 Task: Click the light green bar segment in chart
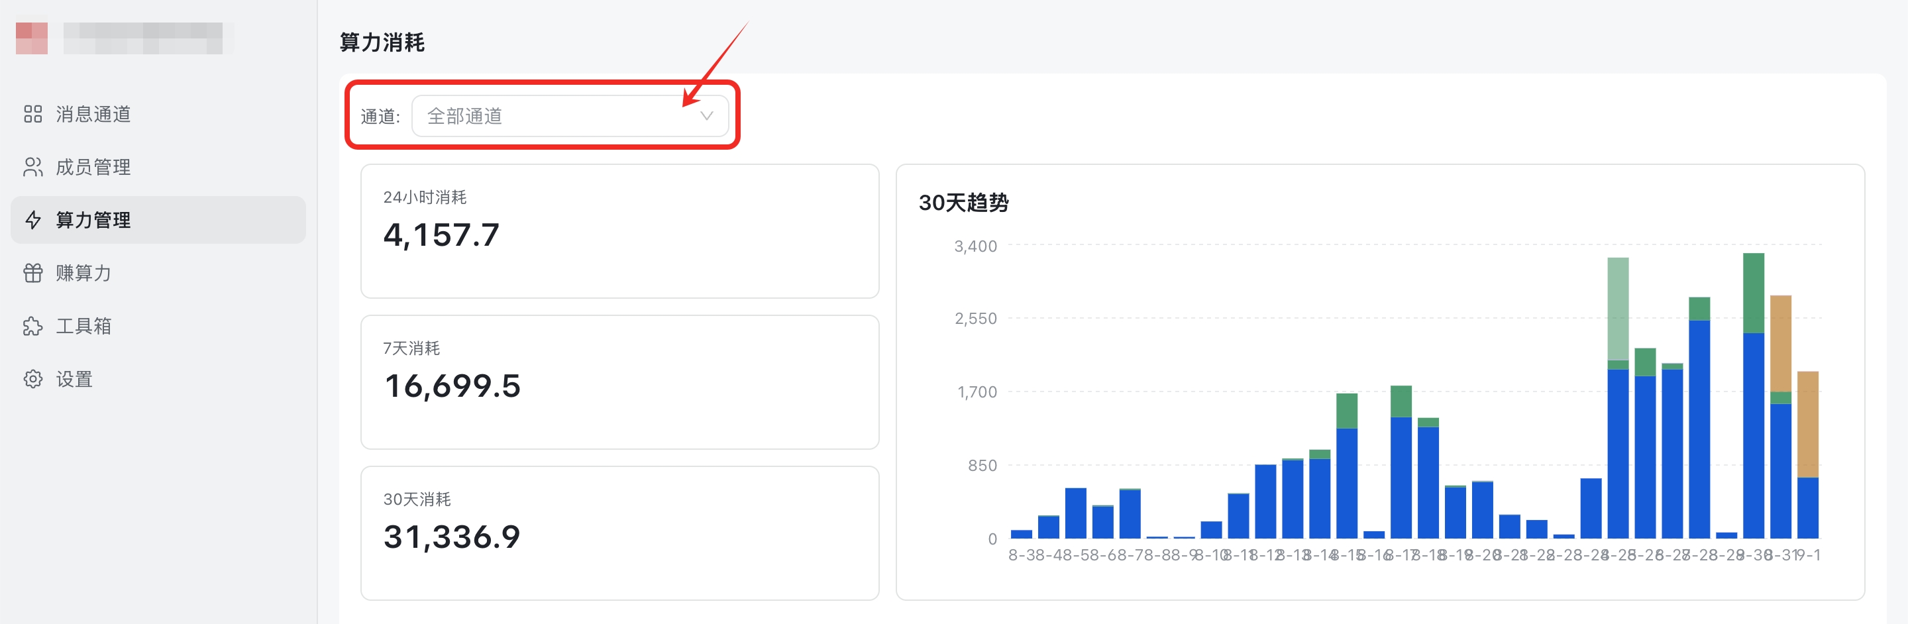point(1618,309)
